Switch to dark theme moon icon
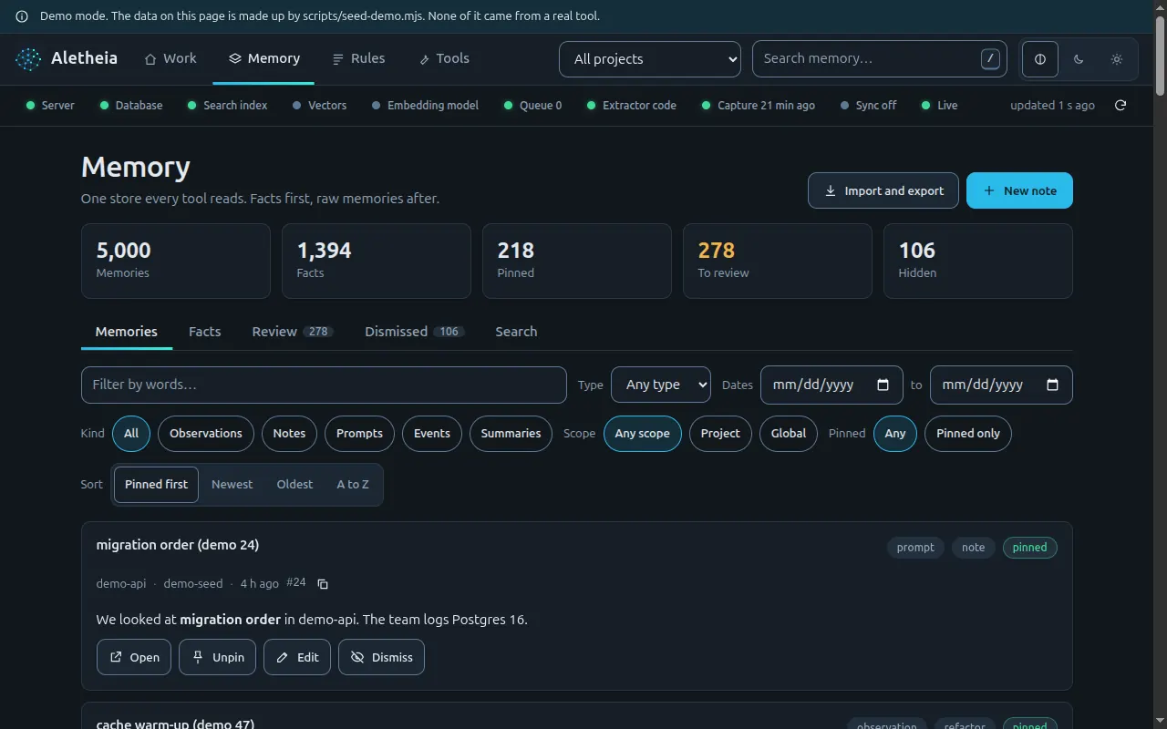Screen dimensions: 1167x729 pyautogui.click(x=1079, y=59)
